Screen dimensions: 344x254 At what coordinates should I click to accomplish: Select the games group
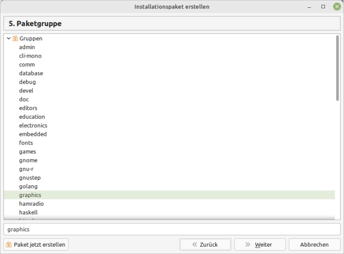tap(170, 152)
